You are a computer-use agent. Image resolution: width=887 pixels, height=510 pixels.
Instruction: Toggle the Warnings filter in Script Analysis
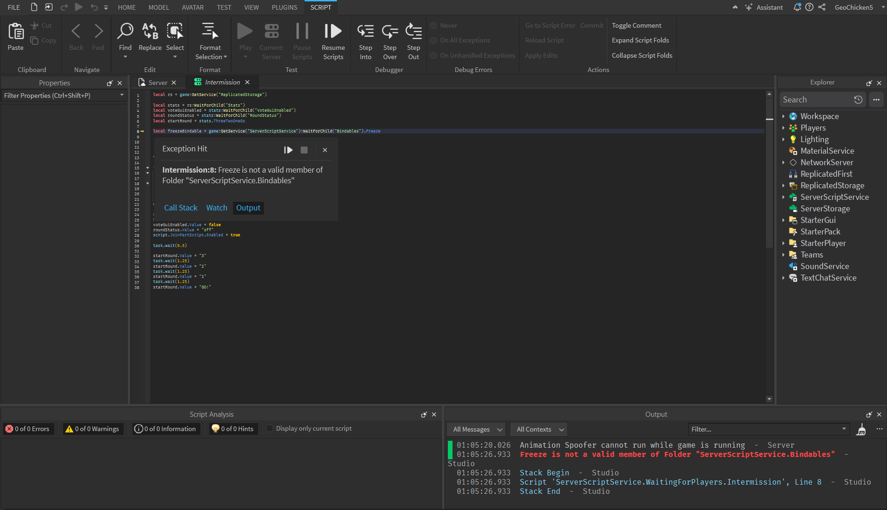(92, 429)
